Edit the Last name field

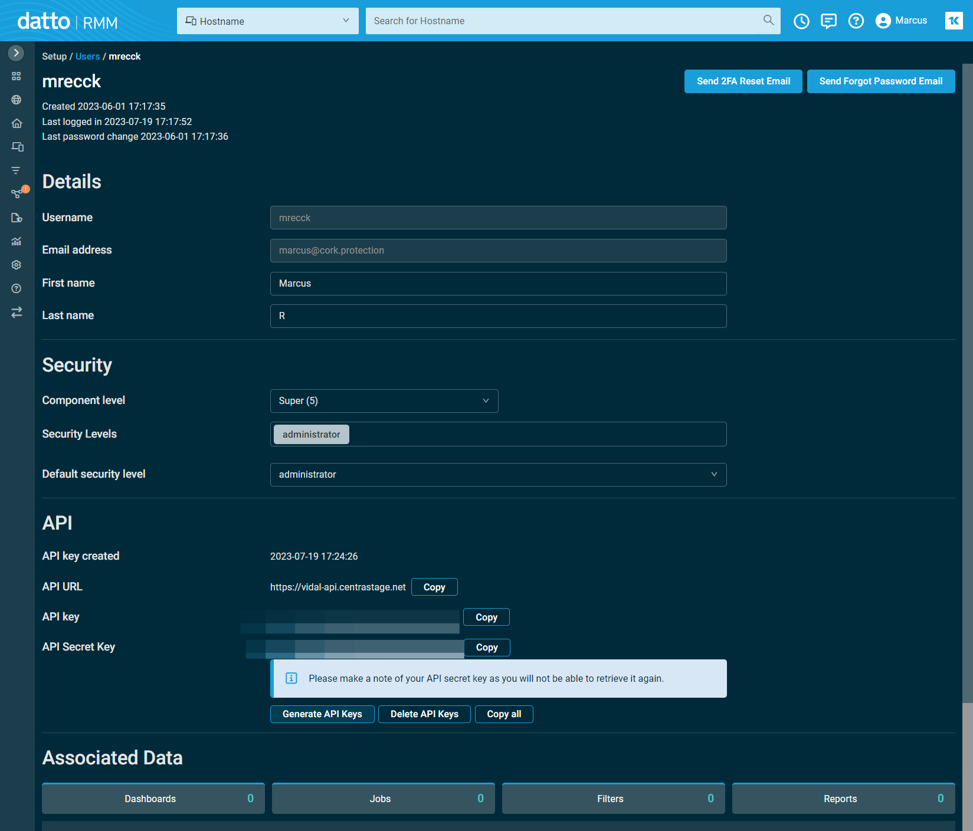tap(499, 316)
